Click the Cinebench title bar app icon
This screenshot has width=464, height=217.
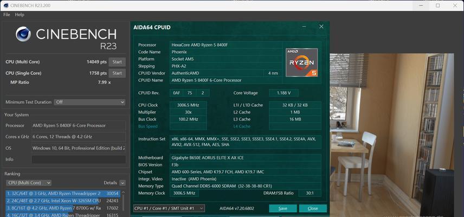[6, 5]
